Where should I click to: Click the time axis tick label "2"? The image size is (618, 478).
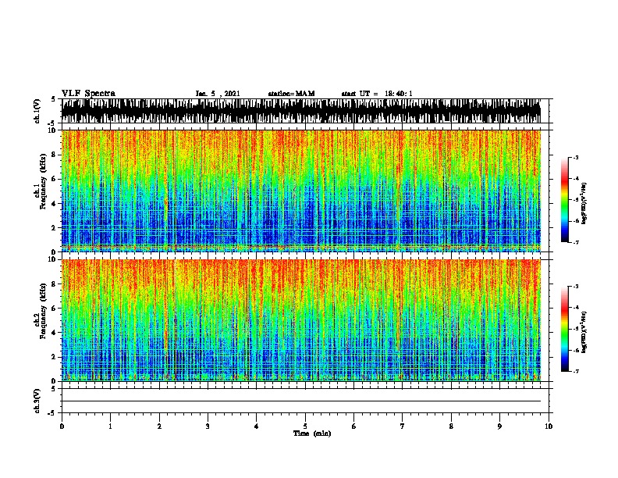(x=159, y=426)
